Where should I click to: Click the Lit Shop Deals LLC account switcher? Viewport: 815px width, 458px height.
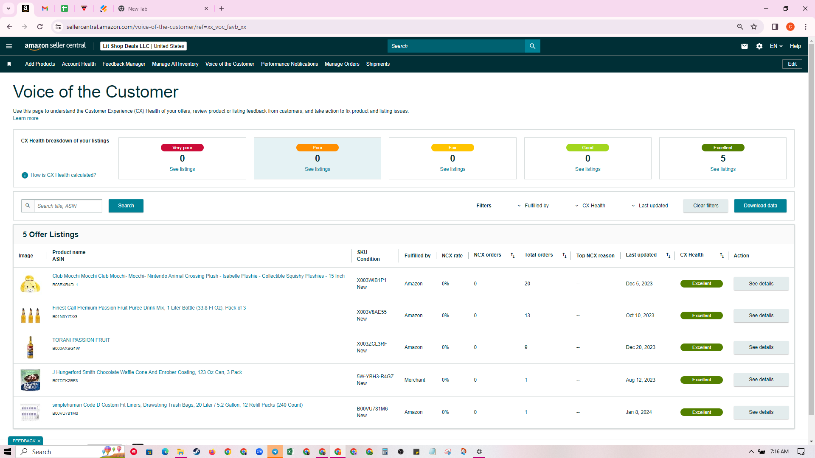143,46
